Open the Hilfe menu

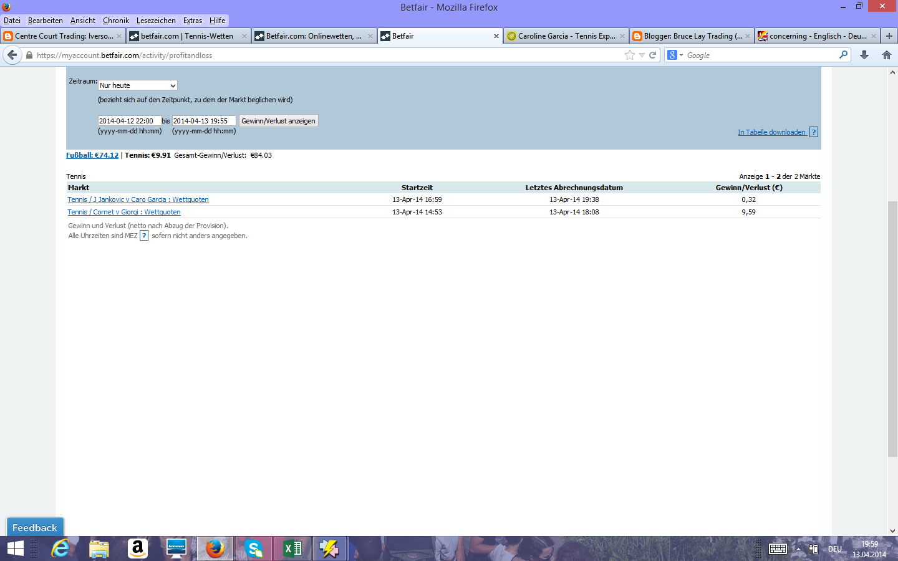point(218,21)
